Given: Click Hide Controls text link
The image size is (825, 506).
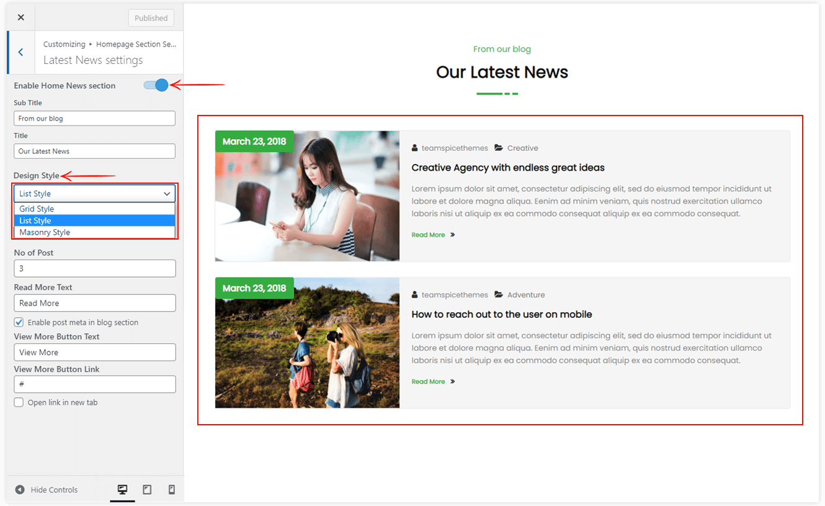Looking at the screenshot, I should (x=54, y=490).
